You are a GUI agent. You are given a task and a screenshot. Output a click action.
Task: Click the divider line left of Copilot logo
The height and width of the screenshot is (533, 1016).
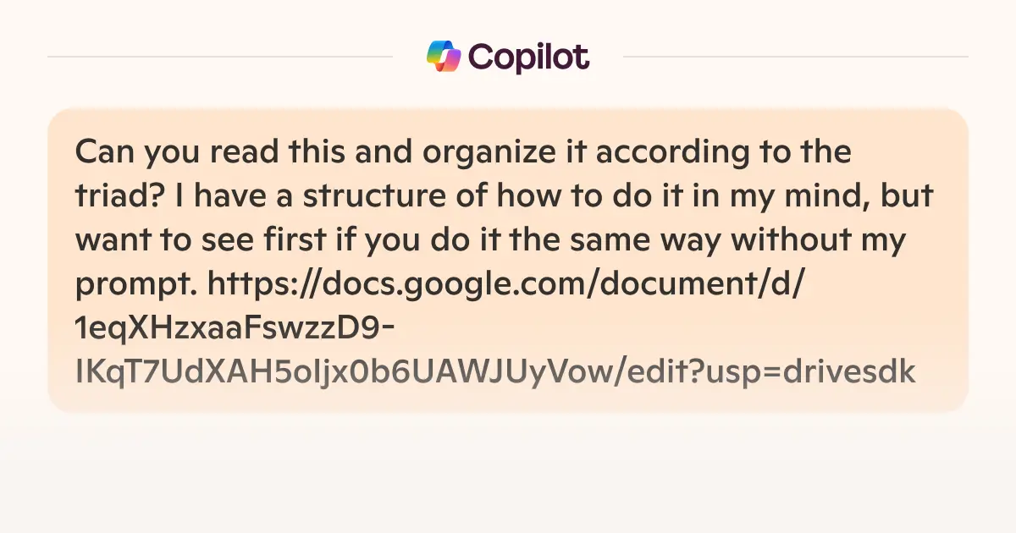click(220, 58)
